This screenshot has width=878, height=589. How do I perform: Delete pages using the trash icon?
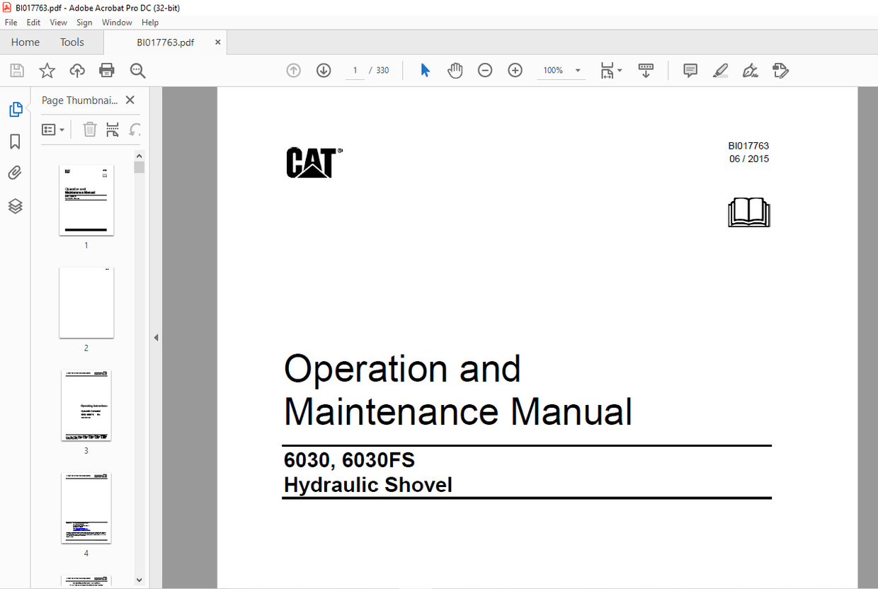(x=89, y=129)
